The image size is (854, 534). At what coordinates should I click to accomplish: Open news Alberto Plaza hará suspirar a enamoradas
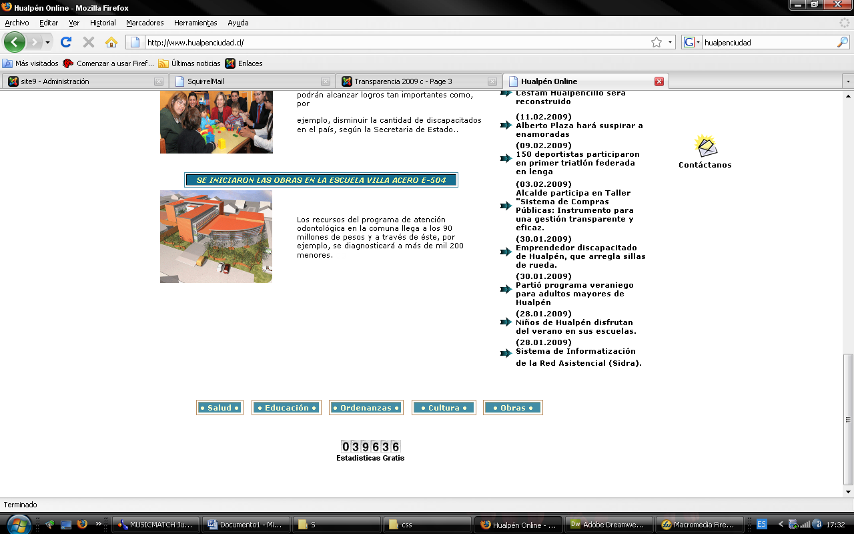pyautogui.click(x=579, y=129)
